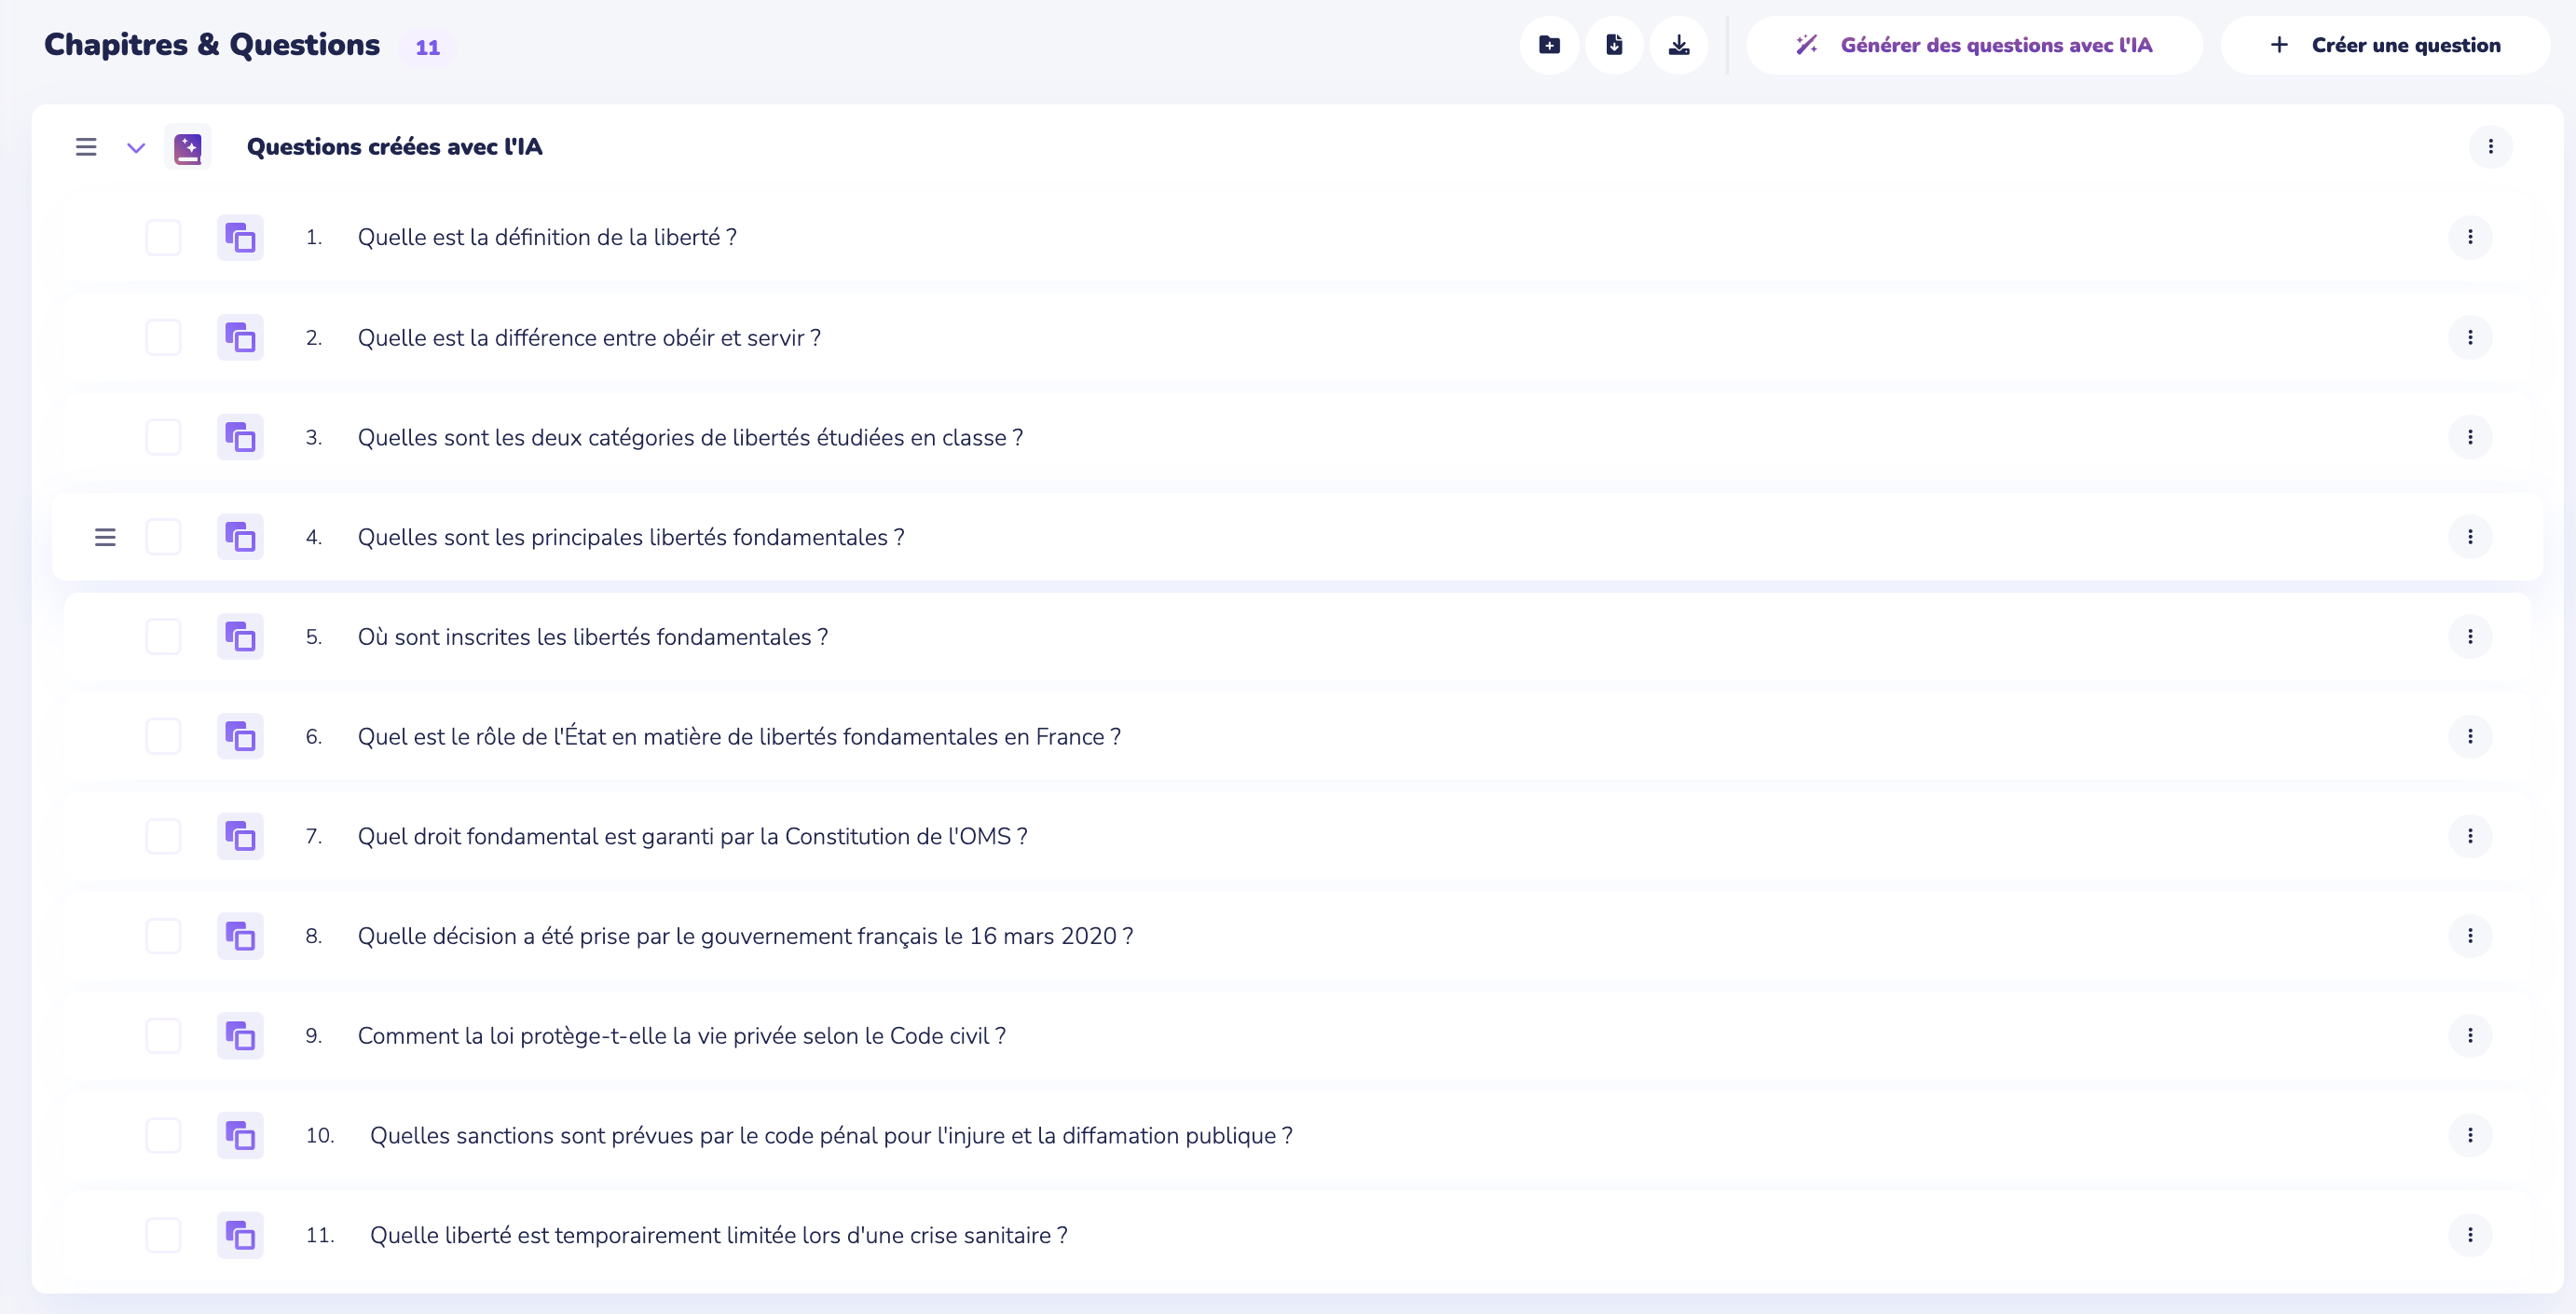Open chapter options three-dot menu
Image resolution: width=2576 pixels, height=1314 pixels.
click(2490, 147)
